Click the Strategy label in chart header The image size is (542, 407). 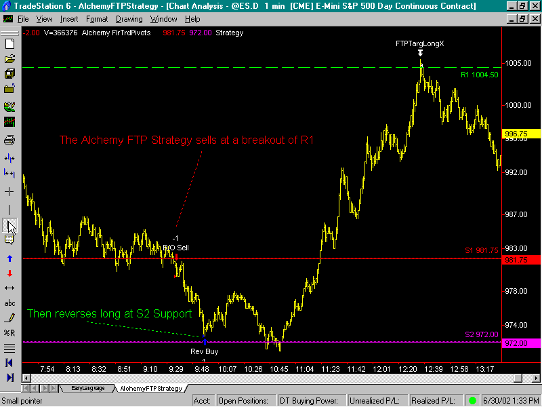click(x=230, y=33)
